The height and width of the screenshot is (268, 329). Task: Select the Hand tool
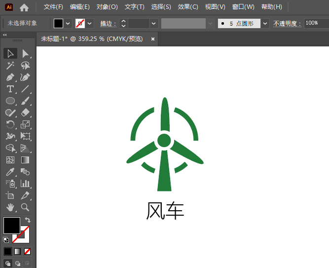point(10,207)
